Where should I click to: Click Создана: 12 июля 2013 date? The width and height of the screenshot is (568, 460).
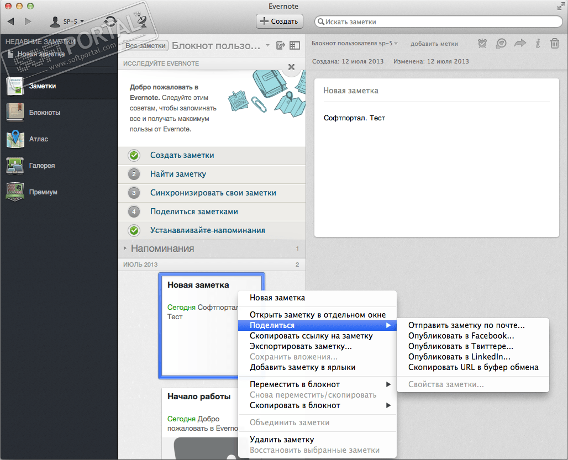[x=348, y=61]
